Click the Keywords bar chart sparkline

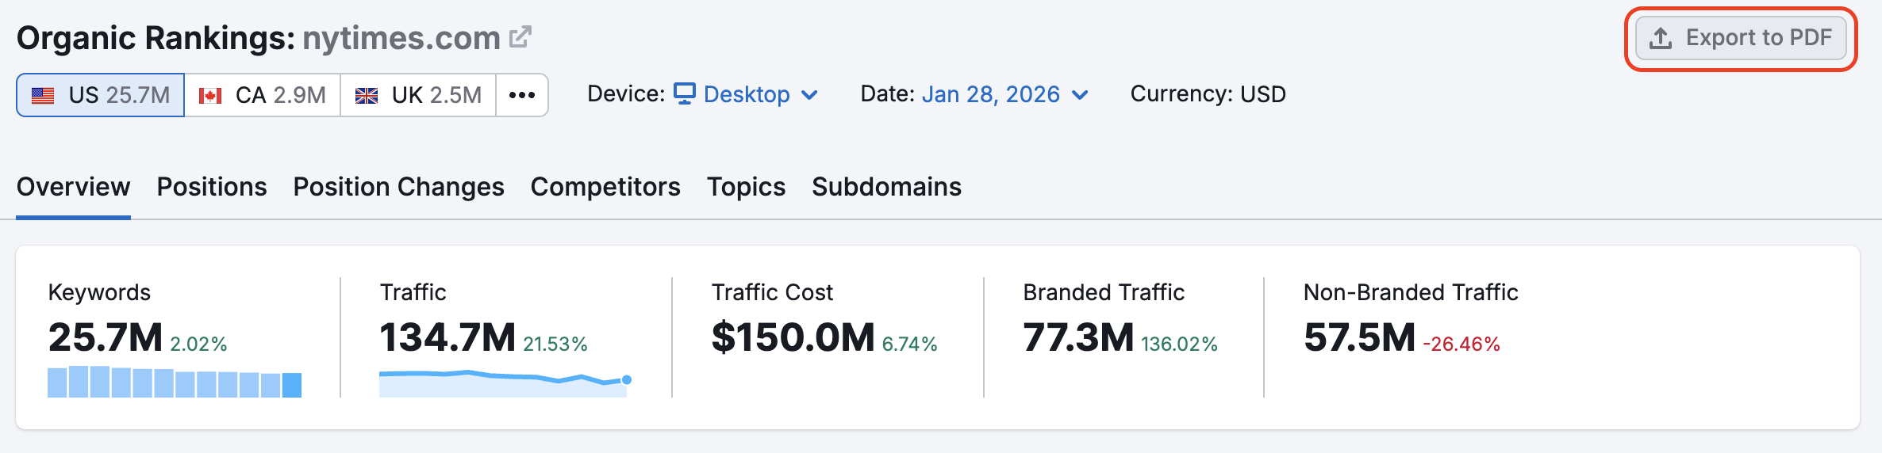[x=175, y=383]
